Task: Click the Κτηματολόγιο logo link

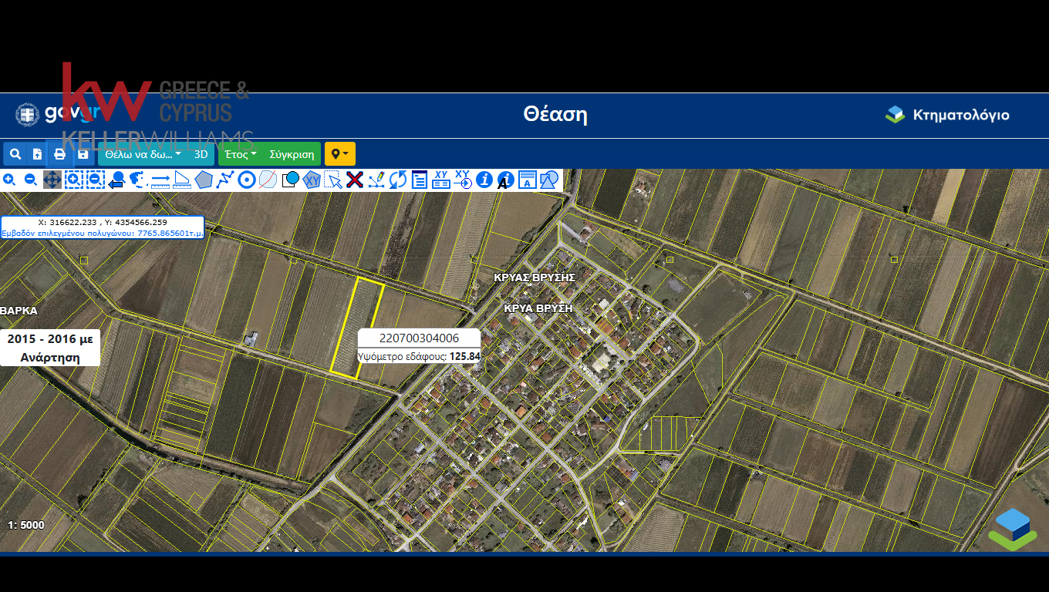Action: [947, 115]
